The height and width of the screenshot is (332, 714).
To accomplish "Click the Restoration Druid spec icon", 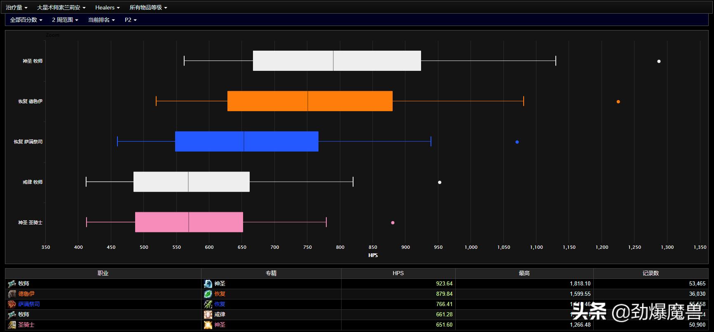I will pyautogui.click(x=208, y=294).
